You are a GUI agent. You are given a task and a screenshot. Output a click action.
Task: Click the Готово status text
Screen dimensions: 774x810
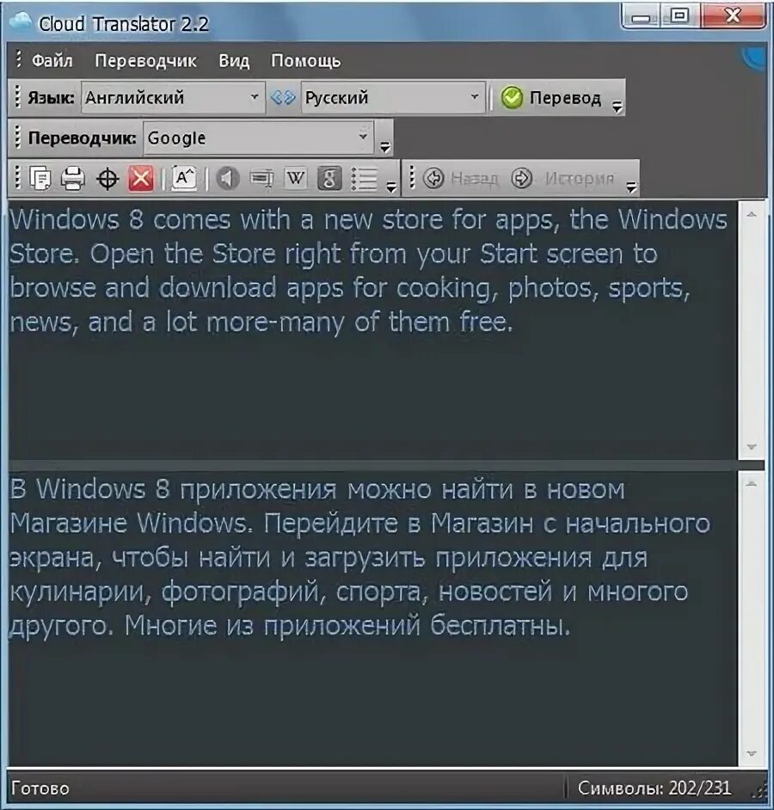[x=40, y=789]
